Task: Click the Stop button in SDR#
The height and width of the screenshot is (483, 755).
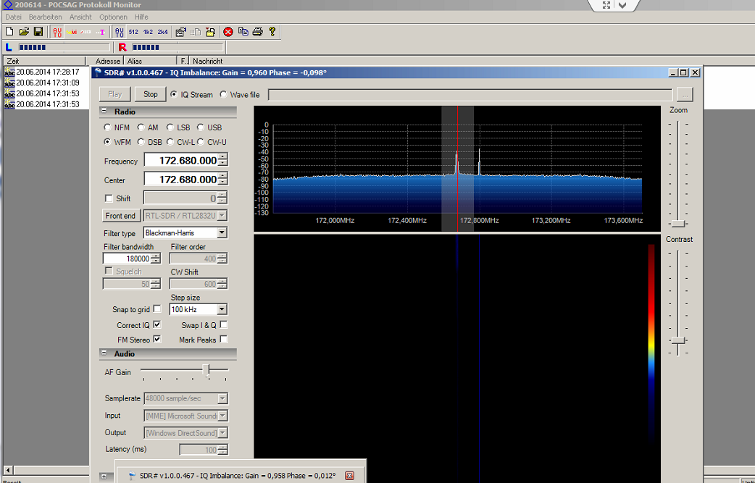Action: (x=150, y=94)
